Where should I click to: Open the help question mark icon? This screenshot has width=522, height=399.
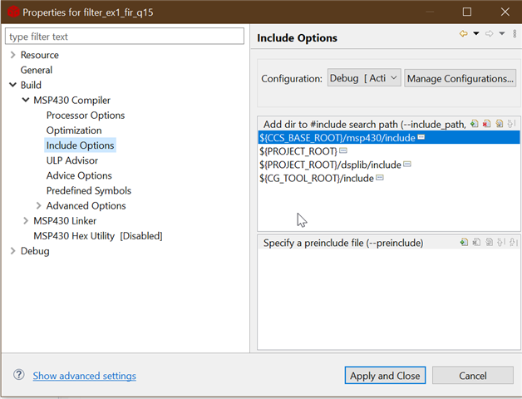click(x=19, y=375)
